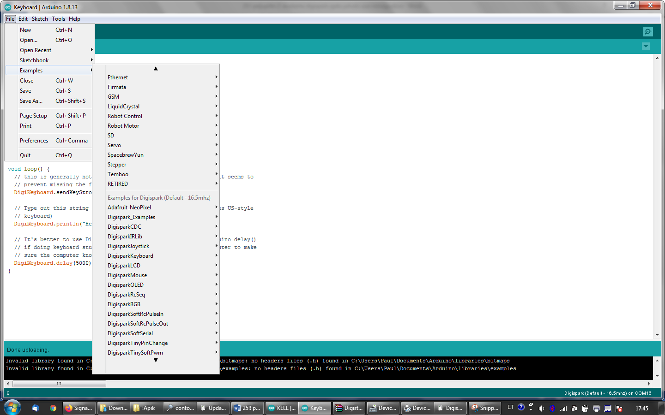Click the Windows Start orb
Image resolution: width=665 pixels, height=415 pixels.
[12, 408]
